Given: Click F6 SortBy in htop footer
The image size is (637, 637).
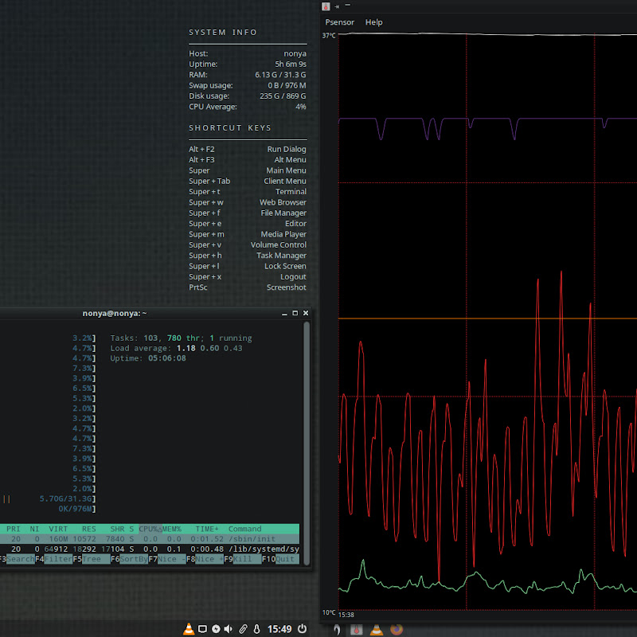Looking at the screenshot, I should 129,559.
